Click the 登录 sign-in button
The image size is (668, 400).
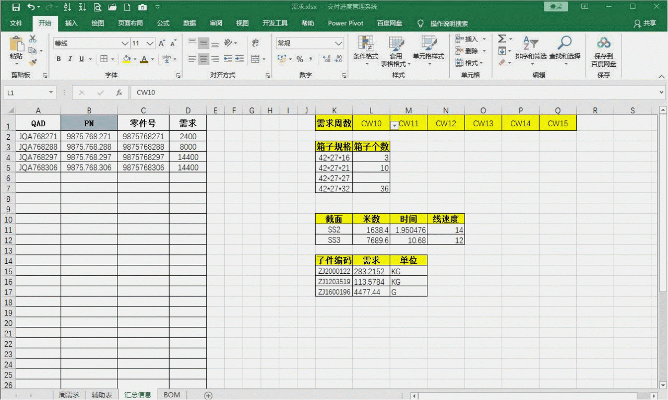(x=556, y=7)
